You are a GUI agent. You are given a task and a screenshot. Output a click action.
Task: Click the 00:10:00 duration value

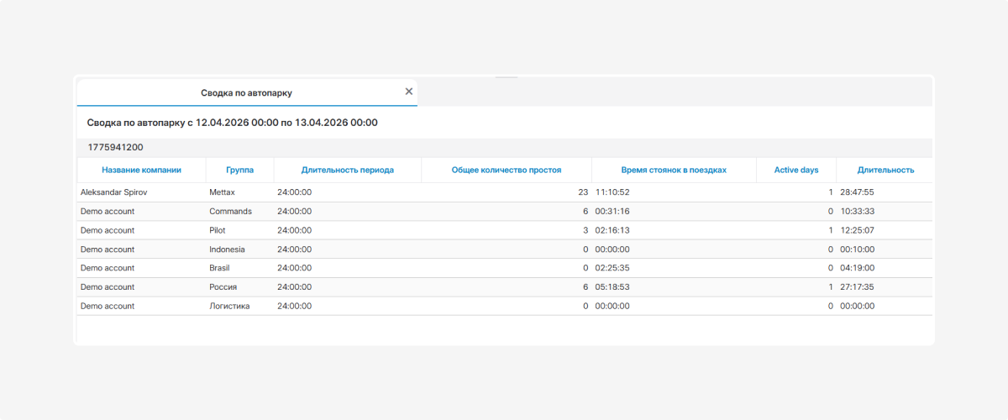[857, 249]
